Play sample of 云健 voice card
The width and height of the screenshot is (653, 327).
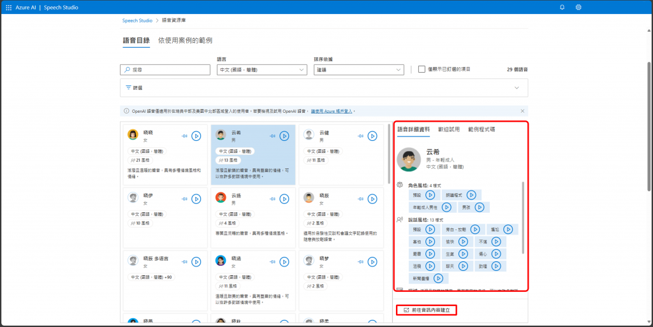tap(372, 136)
